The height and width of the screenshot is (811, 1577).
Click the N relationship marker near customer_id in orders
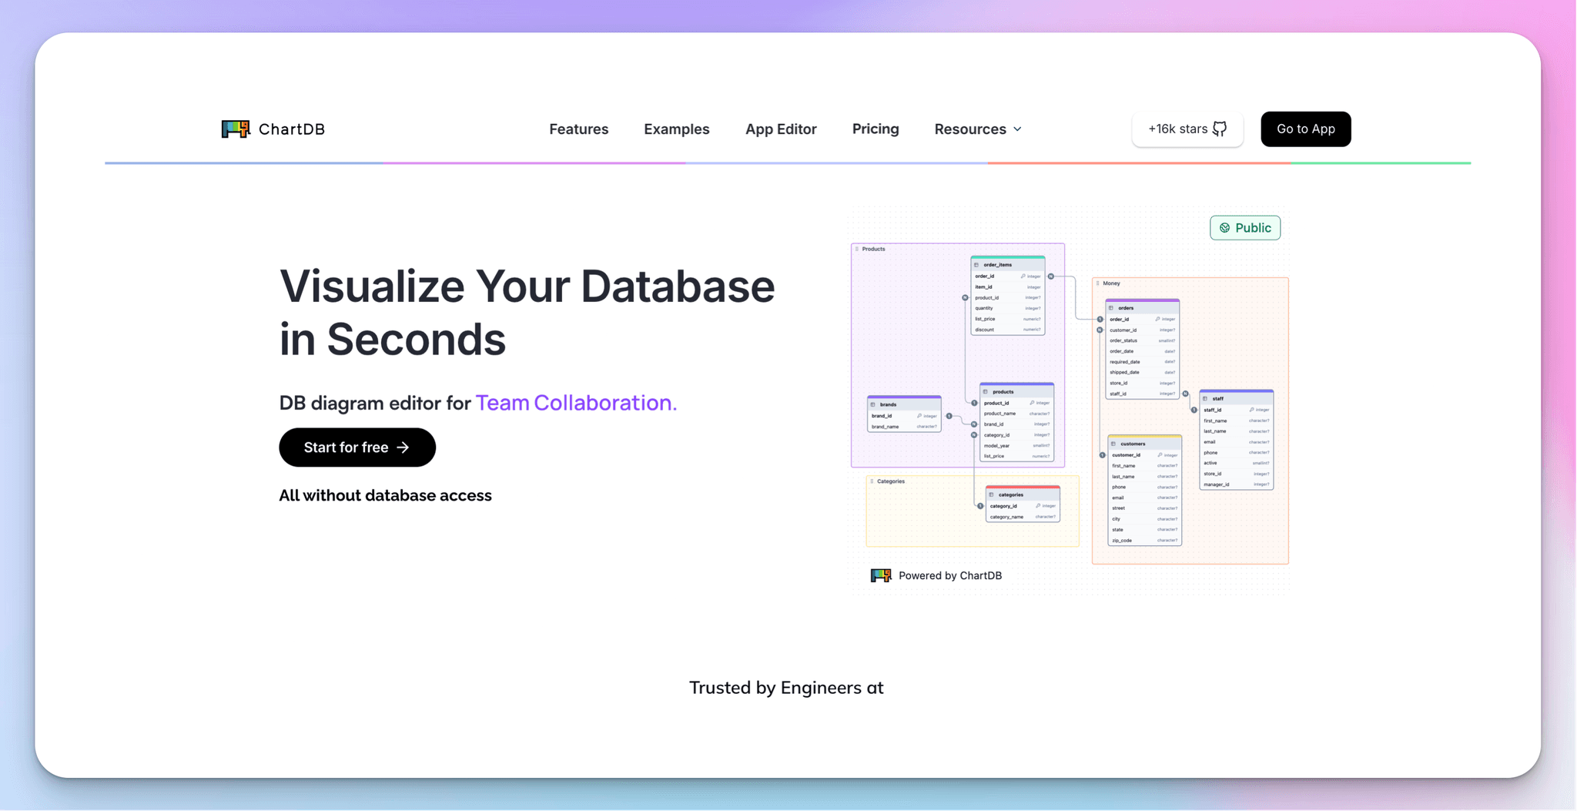tap(1099, 329)
